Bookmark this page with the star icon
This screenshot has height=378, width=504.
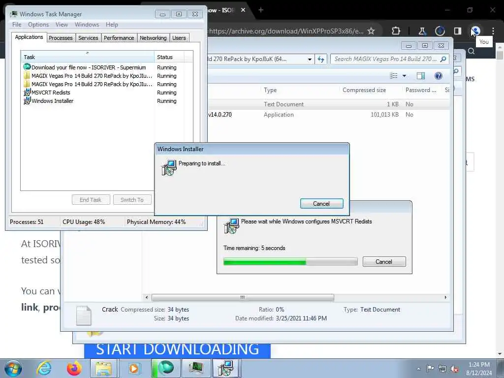point(371,31)
